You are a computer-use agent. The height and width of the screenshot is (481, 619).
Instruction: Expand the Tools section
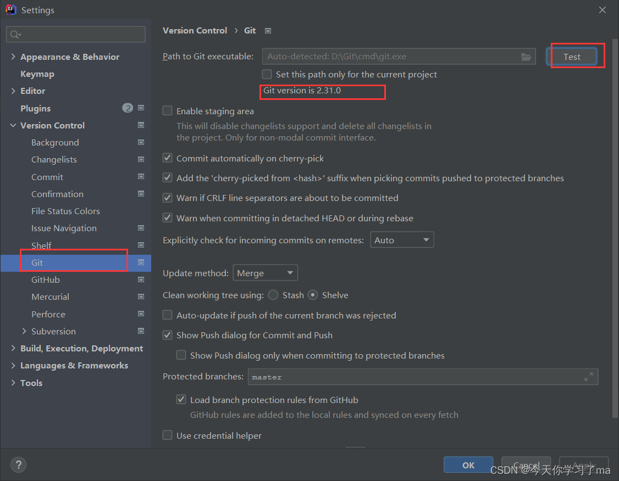(x=13, y=383)
